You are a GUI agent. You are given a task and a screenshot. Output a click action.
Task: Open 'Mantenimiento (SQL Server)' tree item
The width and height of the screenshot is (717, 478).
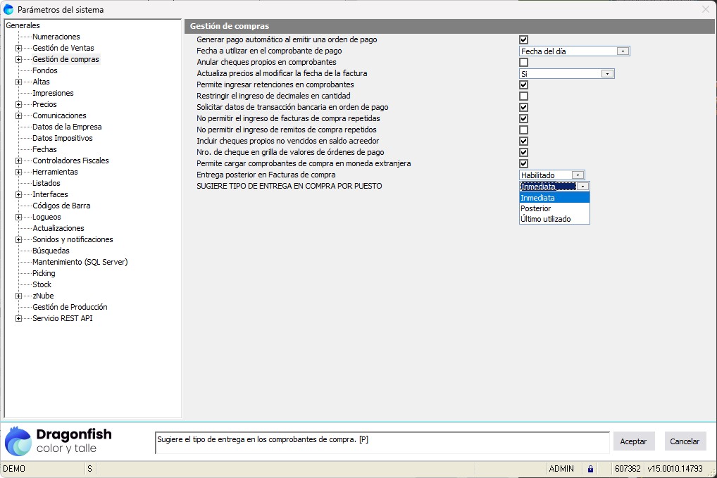click(80, 262)
